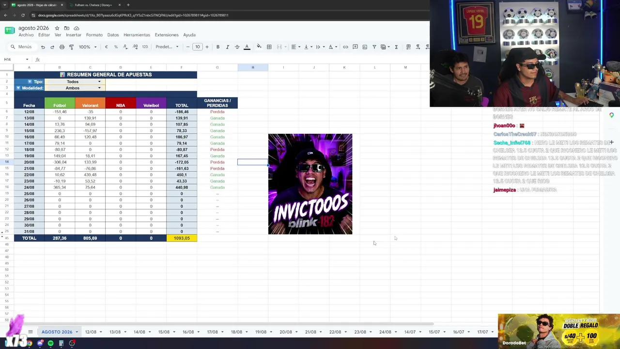Open the borders tool
Image resolution: width=620 pixels, height=349 pixels.
269,47
